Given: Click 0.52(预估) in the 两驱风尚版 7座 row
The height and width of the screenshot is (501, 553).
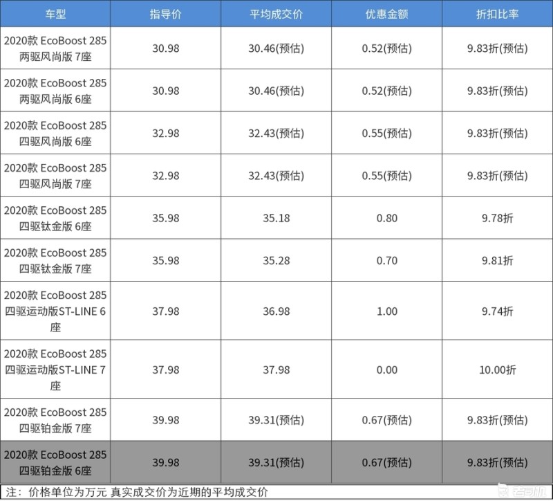Looking at the screenshot, I should point(387,48).
